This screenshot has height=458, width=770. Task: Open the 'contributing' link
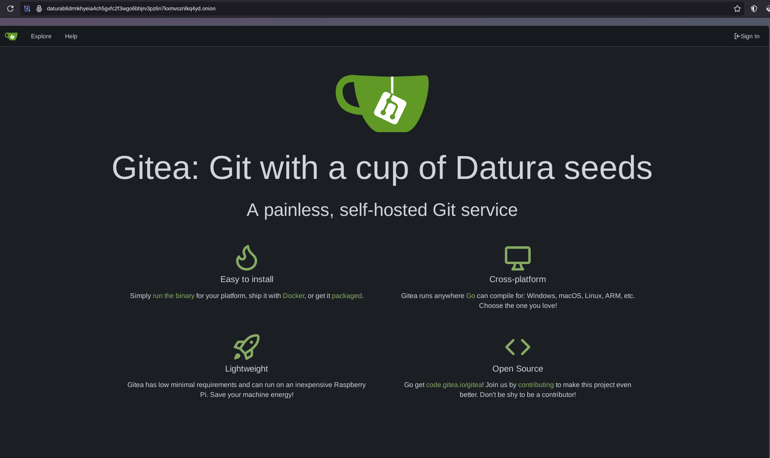click(x=536, y=385)
